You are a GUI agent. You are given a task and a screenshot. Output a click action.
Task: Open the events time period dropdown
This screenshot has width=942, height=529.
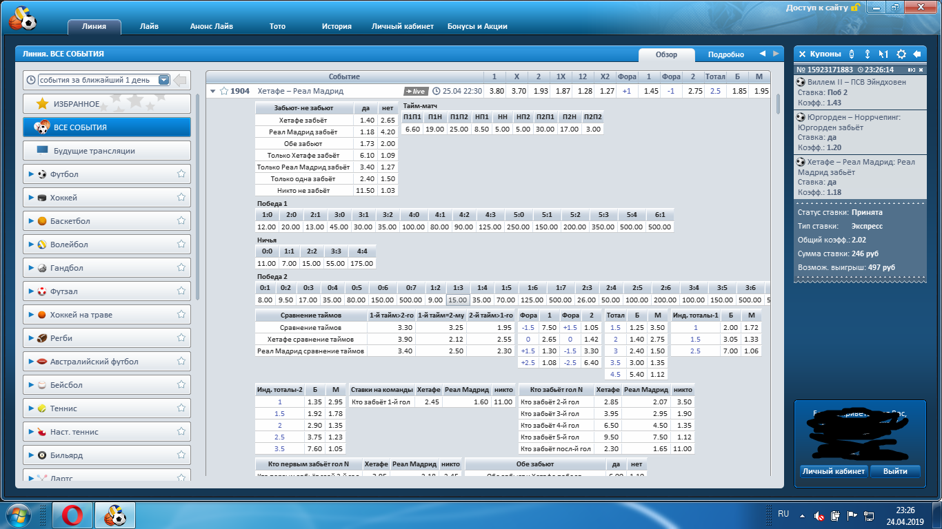[x=163, y=80]
